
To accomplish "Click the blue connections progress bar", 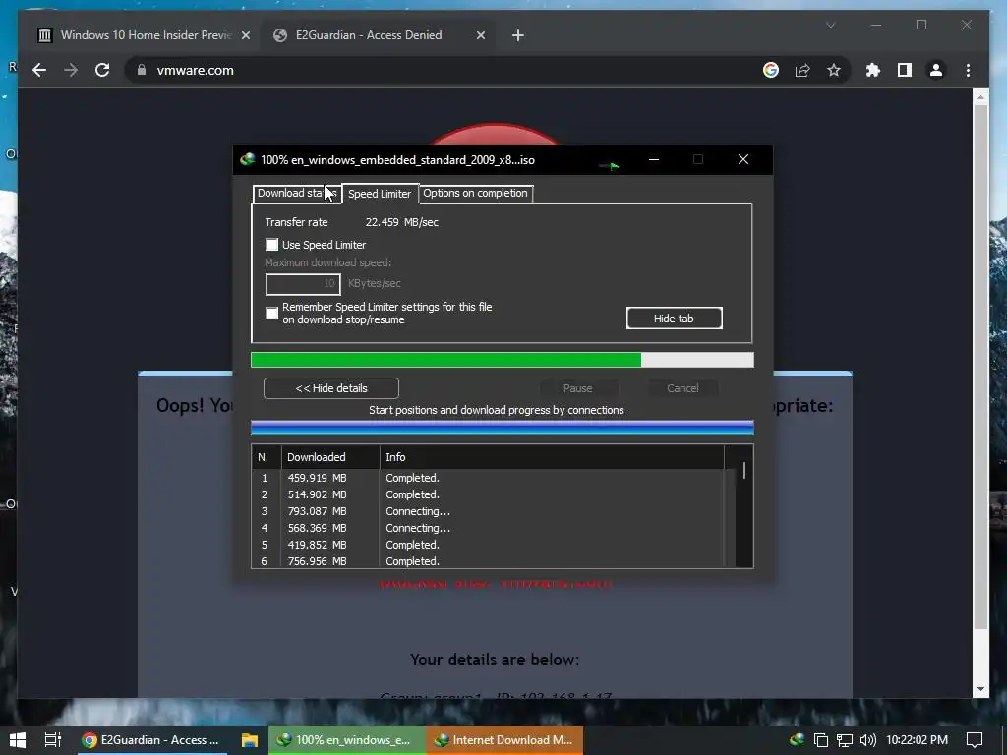I will pos(503,428).
